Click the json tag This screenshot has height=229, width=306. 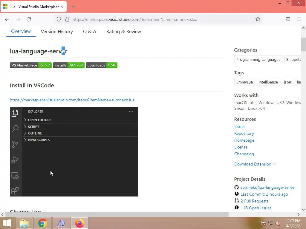click(287, 82)
